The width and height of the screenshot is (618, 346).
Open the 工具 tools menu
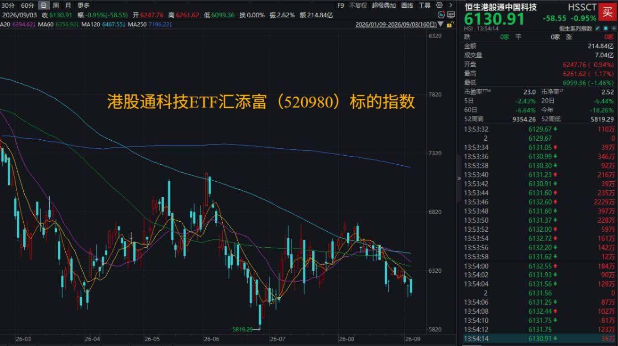(x=424, y=5)
